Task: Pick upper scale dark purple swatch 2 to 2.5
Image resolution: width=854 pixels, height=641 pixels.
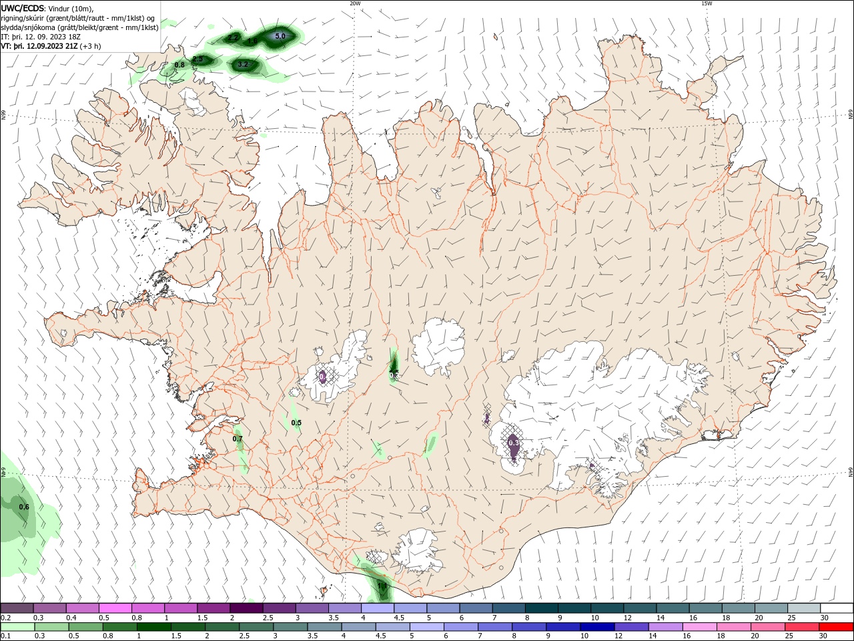Action: [246, 608]
